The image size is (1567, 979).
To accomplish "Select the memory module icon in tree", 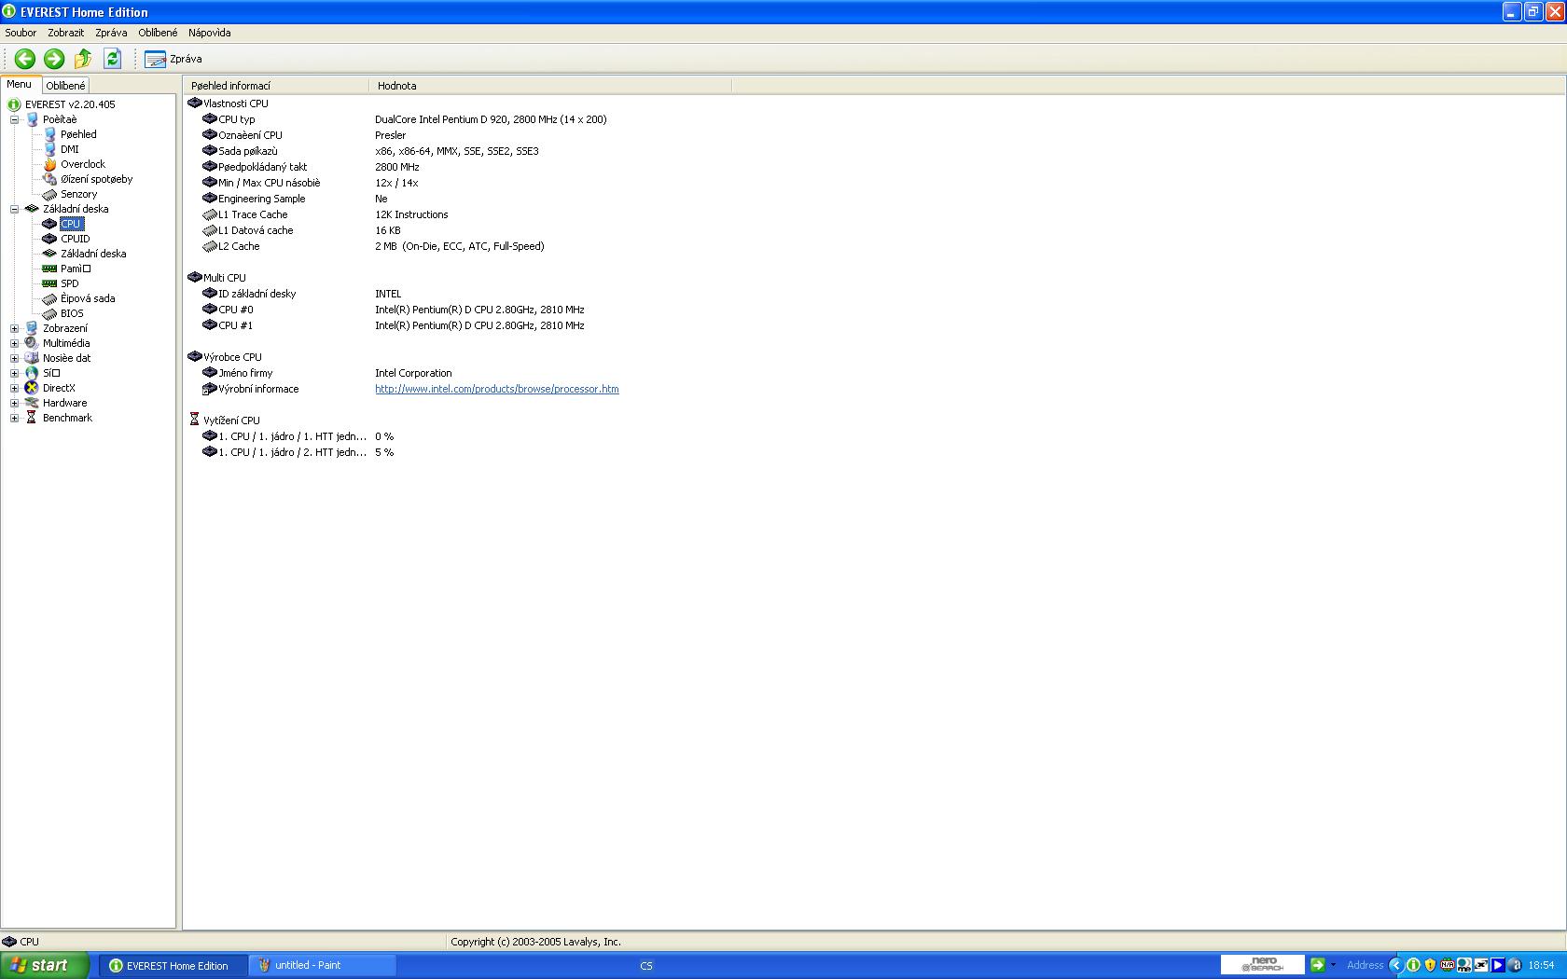I will pyautogui.click(x=50, y=269).
